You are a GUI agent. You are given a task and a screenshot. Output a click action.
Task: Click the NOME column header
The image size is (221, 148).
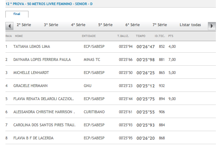19,36
